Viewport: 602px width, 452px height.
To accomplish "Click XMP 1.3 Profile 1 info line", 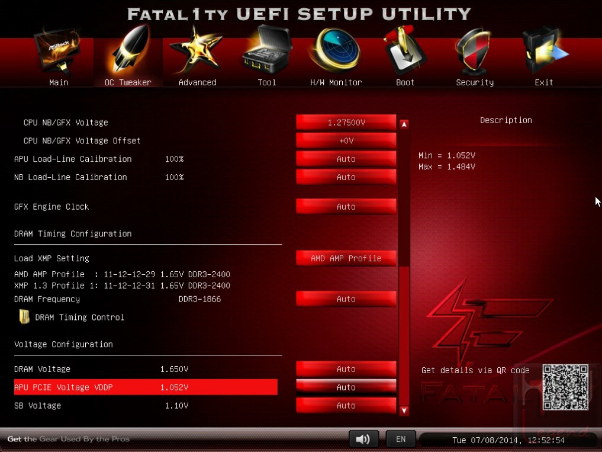I will [x=122, y=286].
